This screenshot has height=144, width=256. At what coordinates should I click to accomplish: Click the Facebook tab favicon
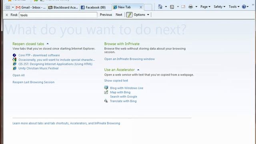[83, 8]
